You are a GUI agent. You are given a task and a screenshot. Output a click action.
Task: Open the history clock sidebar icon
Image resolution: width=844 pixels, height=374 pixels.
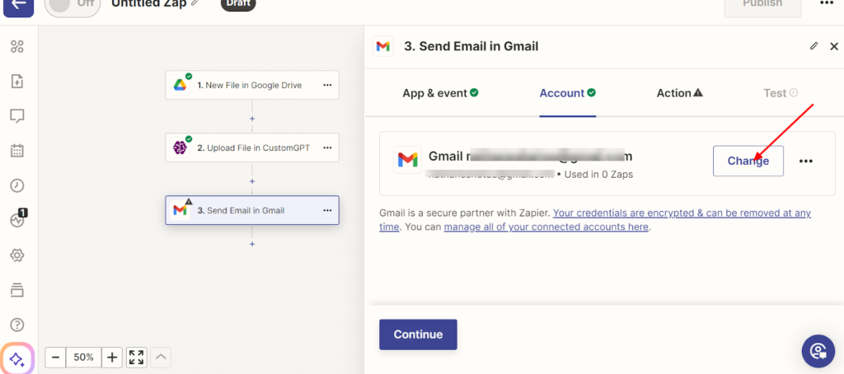[x=17, y=185]
